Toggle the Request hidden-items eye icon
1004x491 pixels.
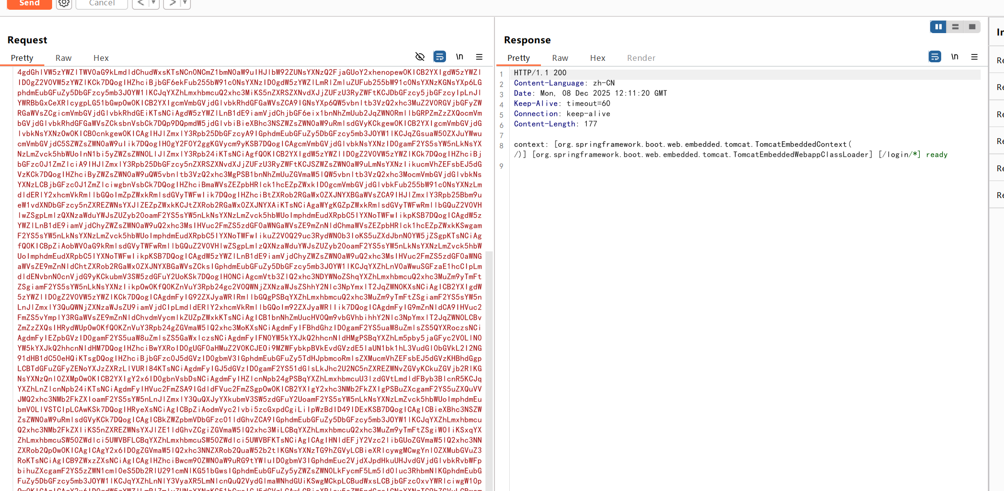coord(420,57)
